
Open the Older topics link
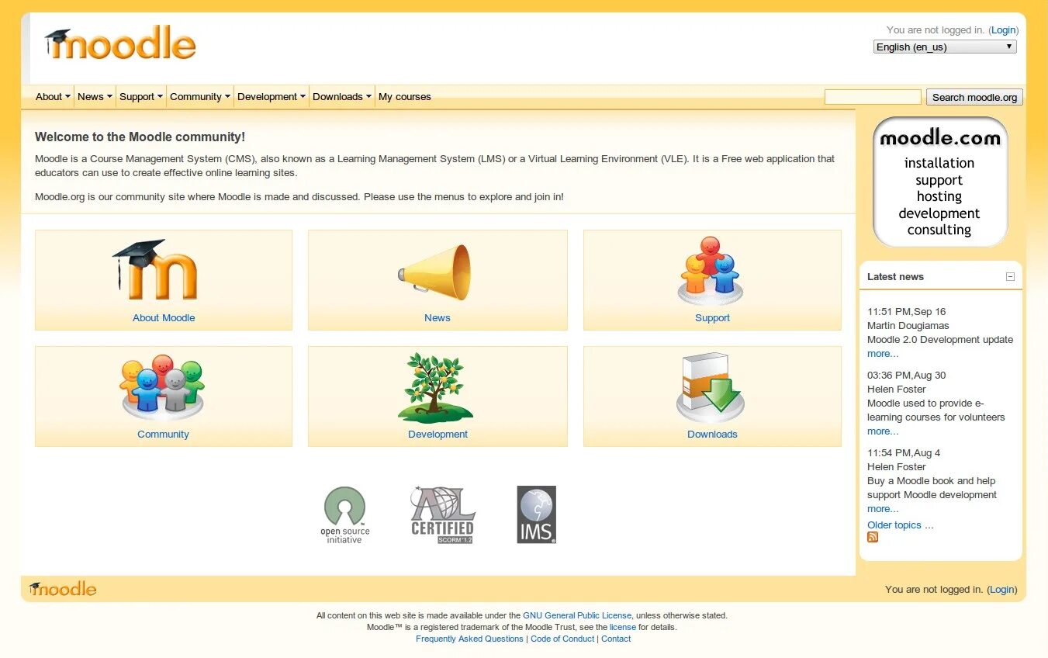point(900,525)
